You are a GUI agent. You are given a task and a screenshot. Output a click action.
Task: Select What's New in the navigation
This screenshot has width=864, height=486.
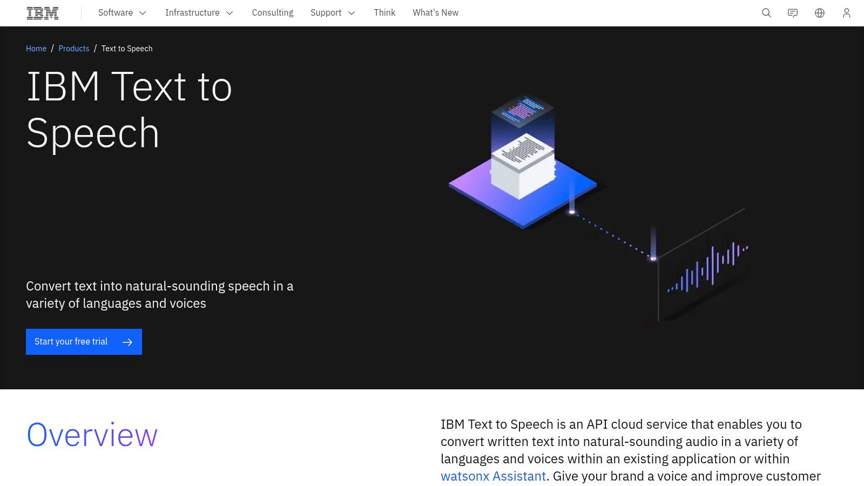click(435, 12)
